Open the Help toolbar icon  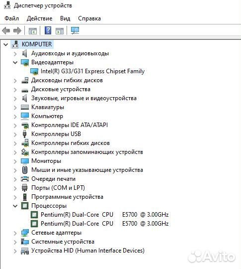[48, 30]
